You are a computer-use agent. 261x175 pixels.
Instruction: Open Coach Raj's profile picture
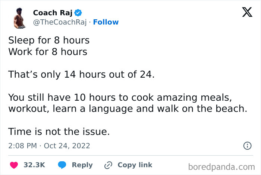pyautogui.click(x=19, y=18)
